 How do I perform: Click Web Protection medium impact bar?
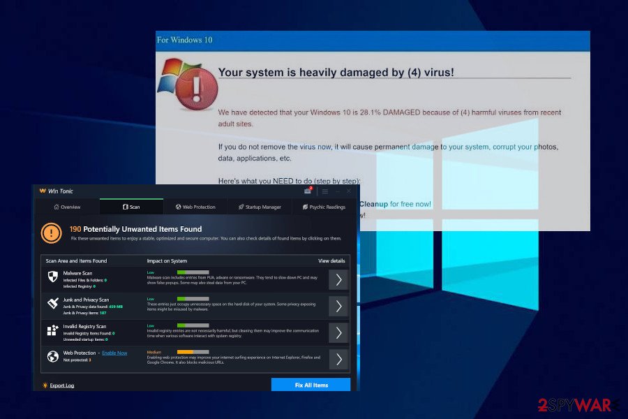[193, 352]
